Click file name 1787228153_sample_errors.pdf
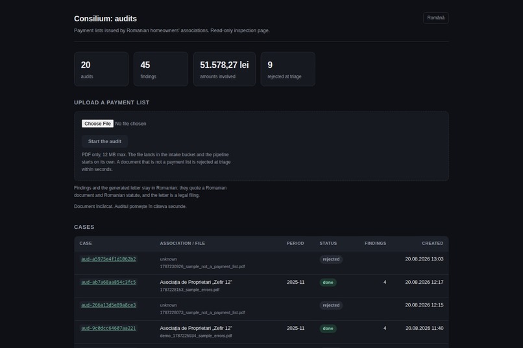This screenshot has width=523, height=348. [x=189, y=290]
